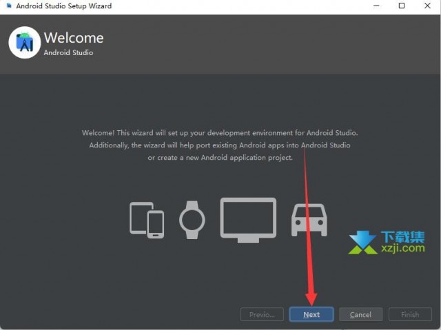Screen dimensions: 441x330
Task: Click the TV monitor icon
Action: point(248,220)
